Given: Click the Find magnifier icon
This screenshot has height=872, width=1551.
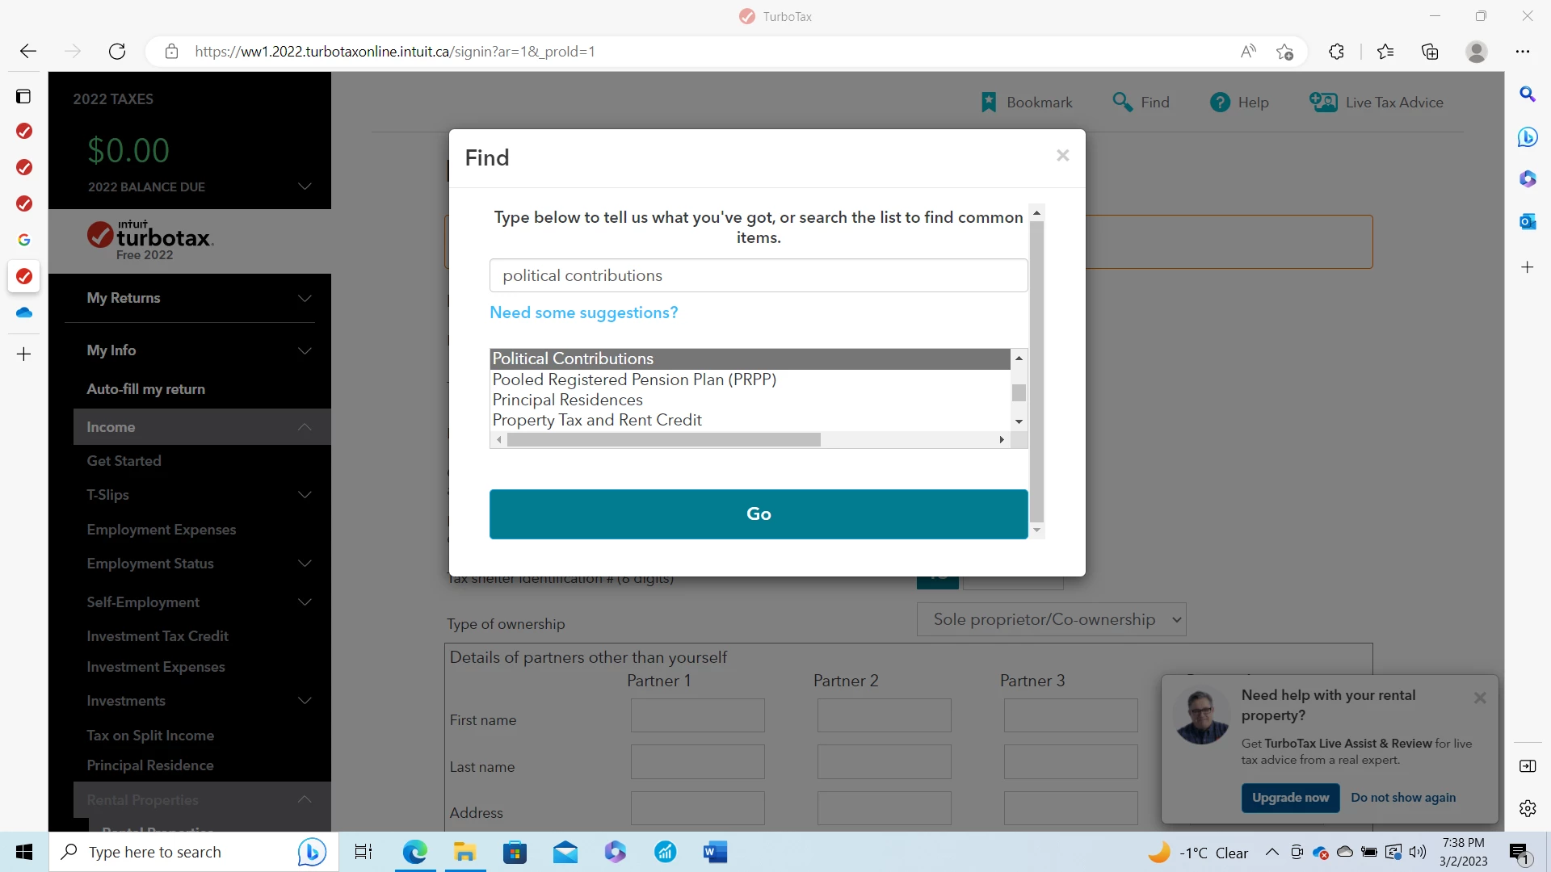Looking at the screenshot, I should pyautogui.click(x=1122, y=102).
